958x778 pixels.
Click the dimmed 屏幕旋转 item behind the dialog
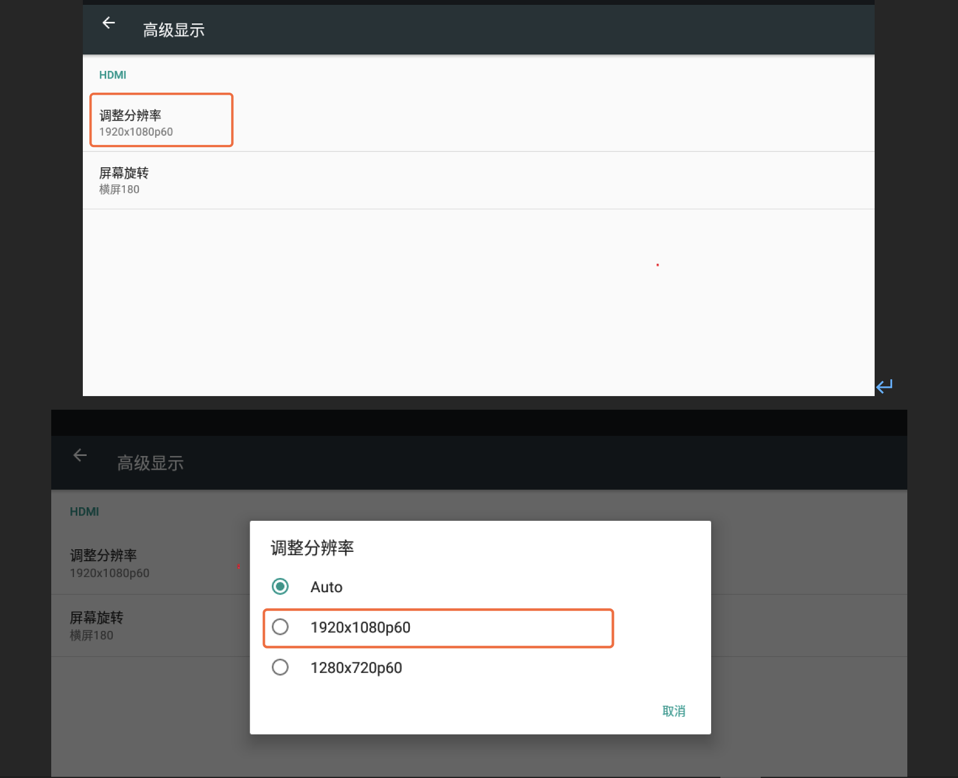pos(97,617)
